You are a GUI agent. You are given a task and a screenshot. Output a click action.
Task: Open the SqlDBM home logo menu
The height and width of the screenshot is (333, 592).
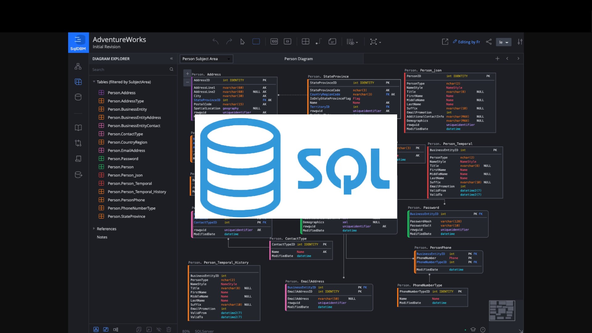[78, 43]
